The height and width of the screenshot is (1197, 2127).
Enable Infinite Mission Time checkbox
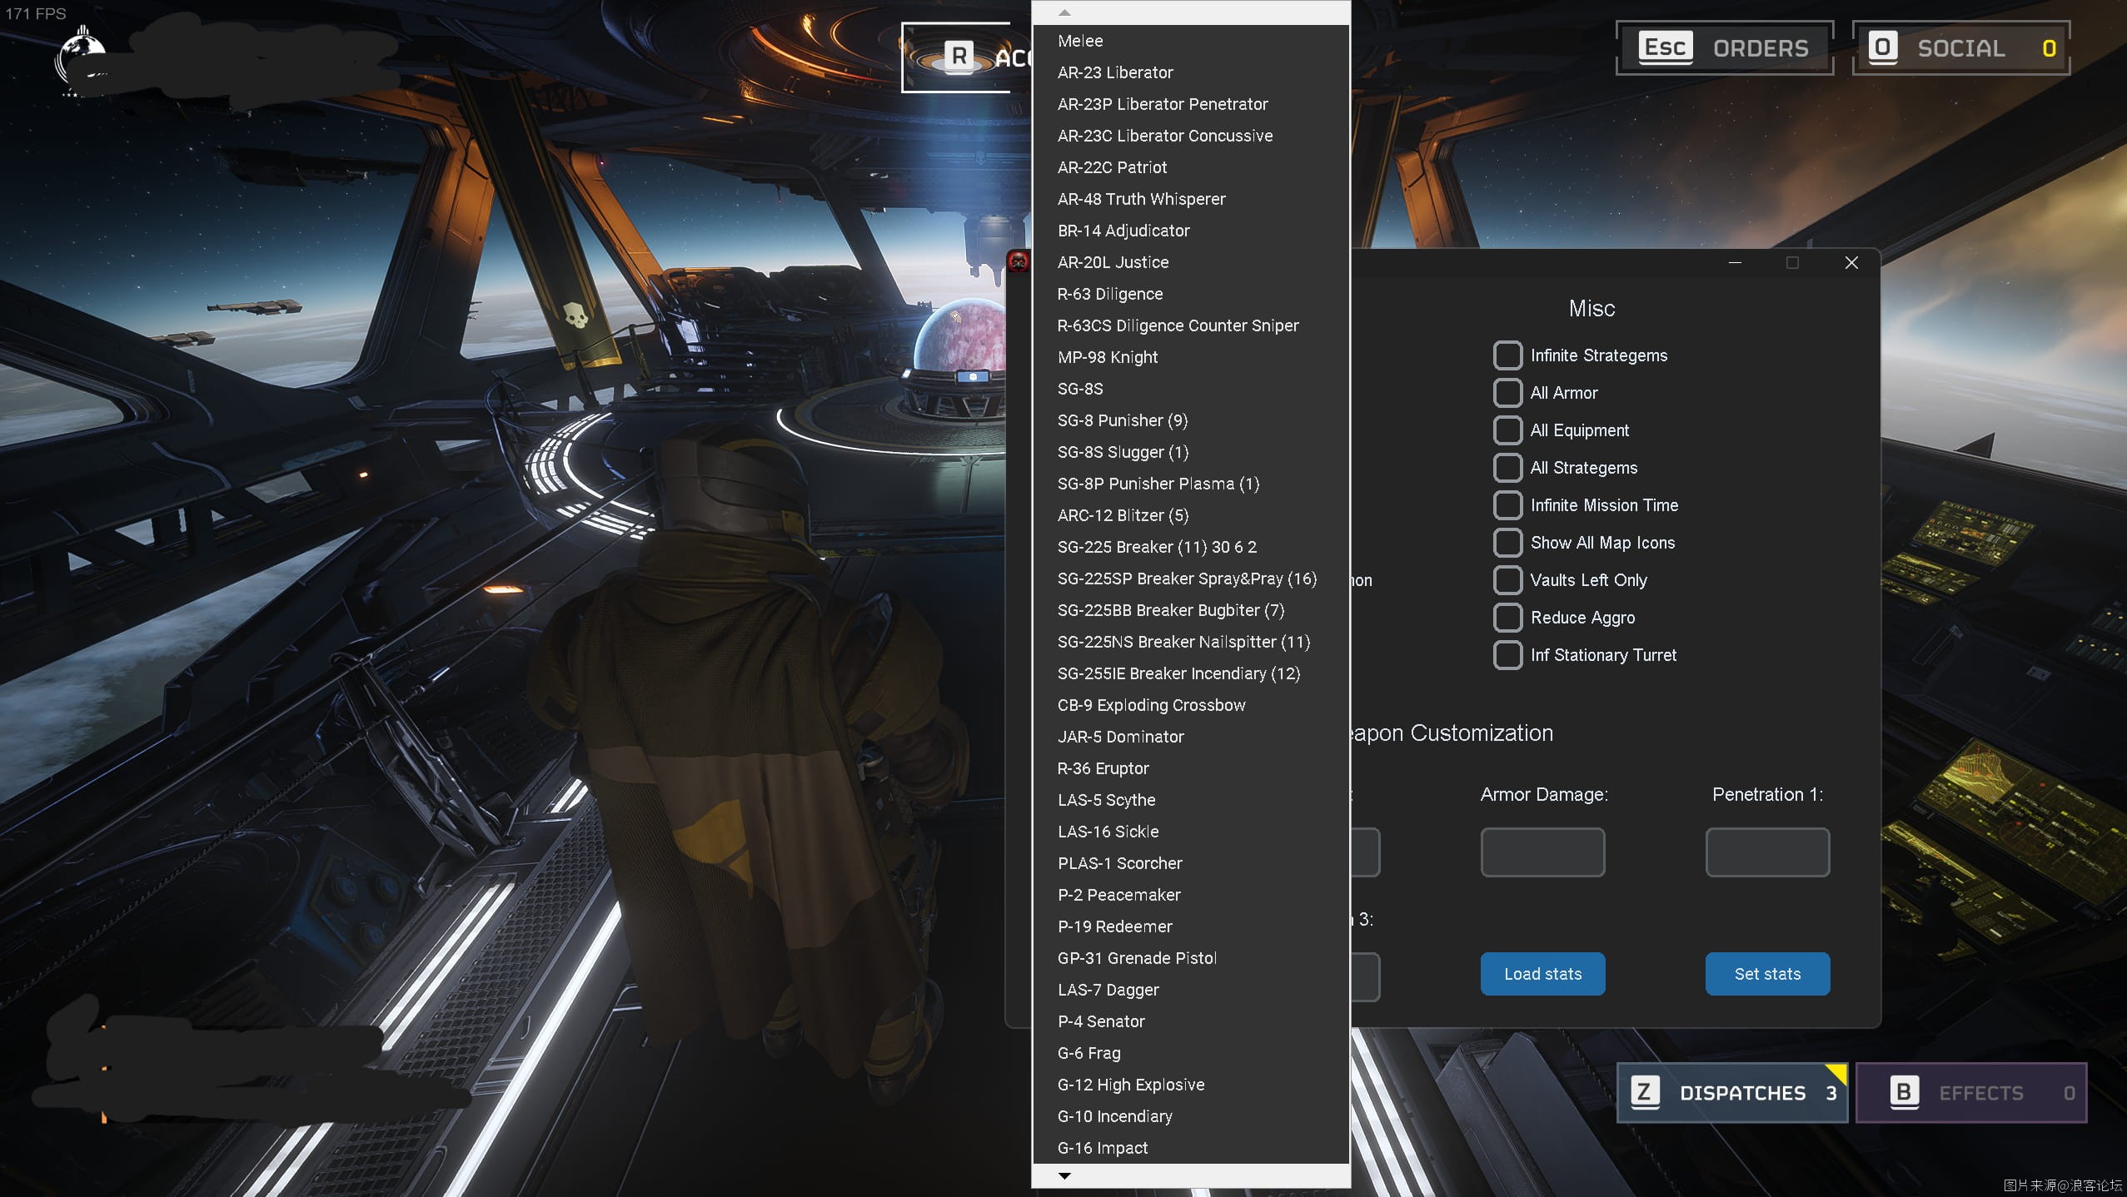coord(1506,504)
